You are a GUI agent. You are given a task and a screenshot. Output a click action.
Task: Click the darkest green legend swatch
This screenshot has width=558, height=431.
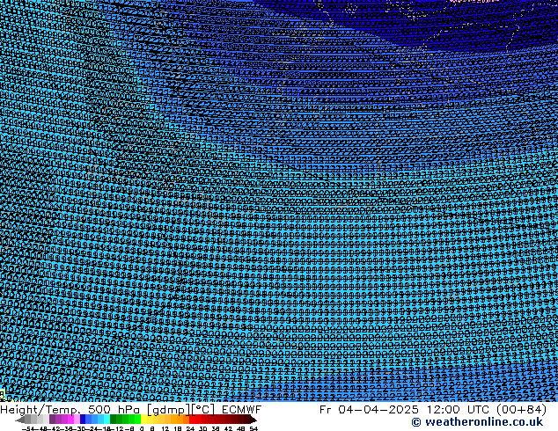tap(114, 419)
